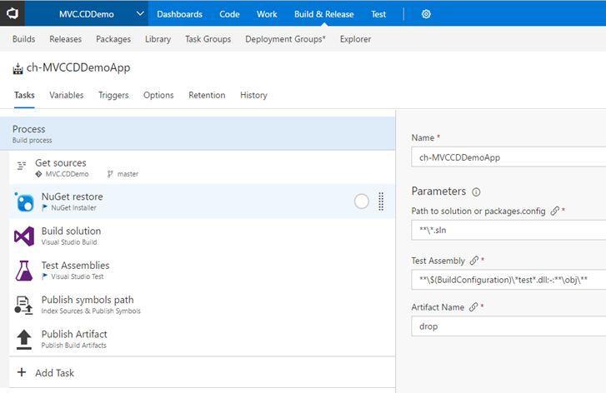Select the Tasks tab
The width and height of the screenshot is (606, 393).
(x=24, y=95)
